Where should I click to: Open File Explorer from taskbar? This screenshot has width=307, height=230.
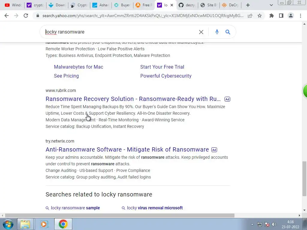25,224
